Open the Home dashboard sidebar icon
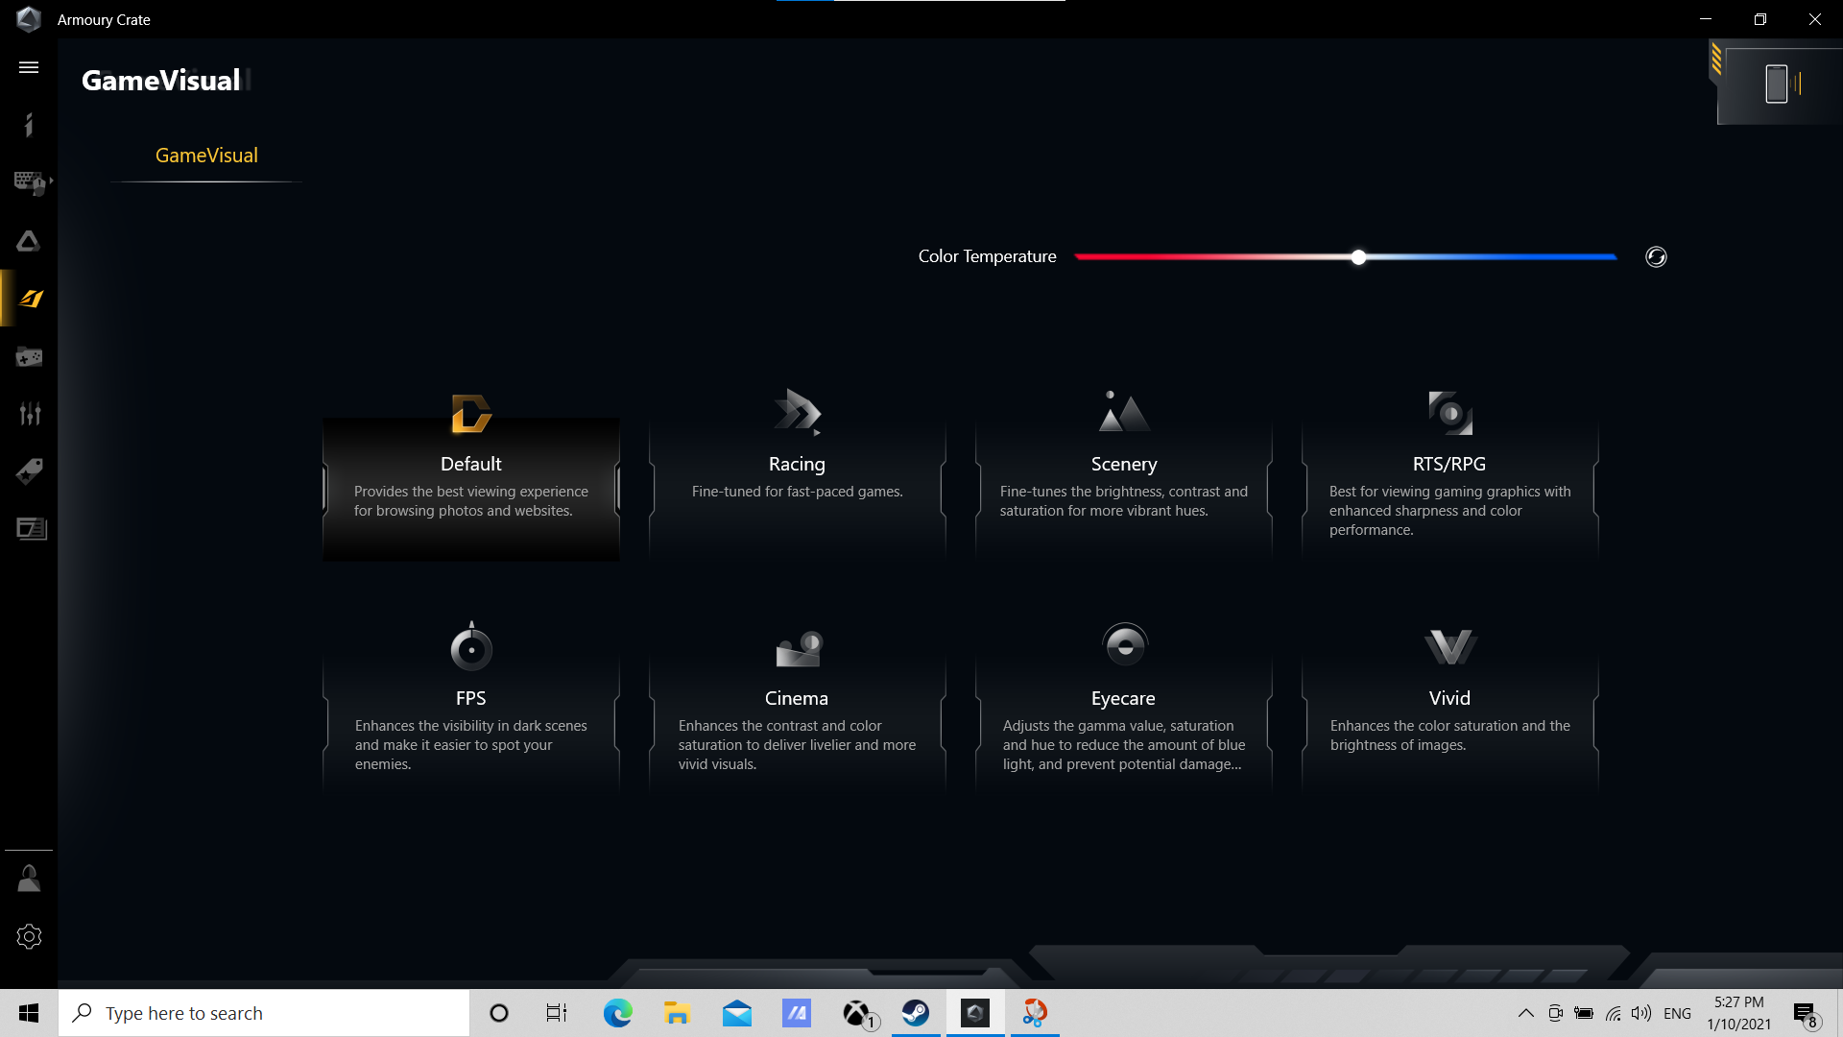 coord(29,125)
